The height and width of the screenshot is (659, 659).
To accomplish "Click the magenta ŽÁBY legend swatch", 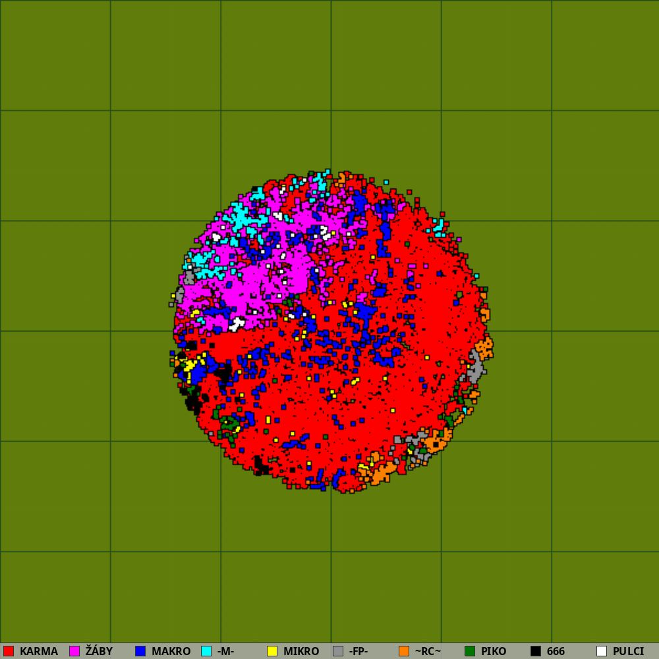I will (74, 651).
